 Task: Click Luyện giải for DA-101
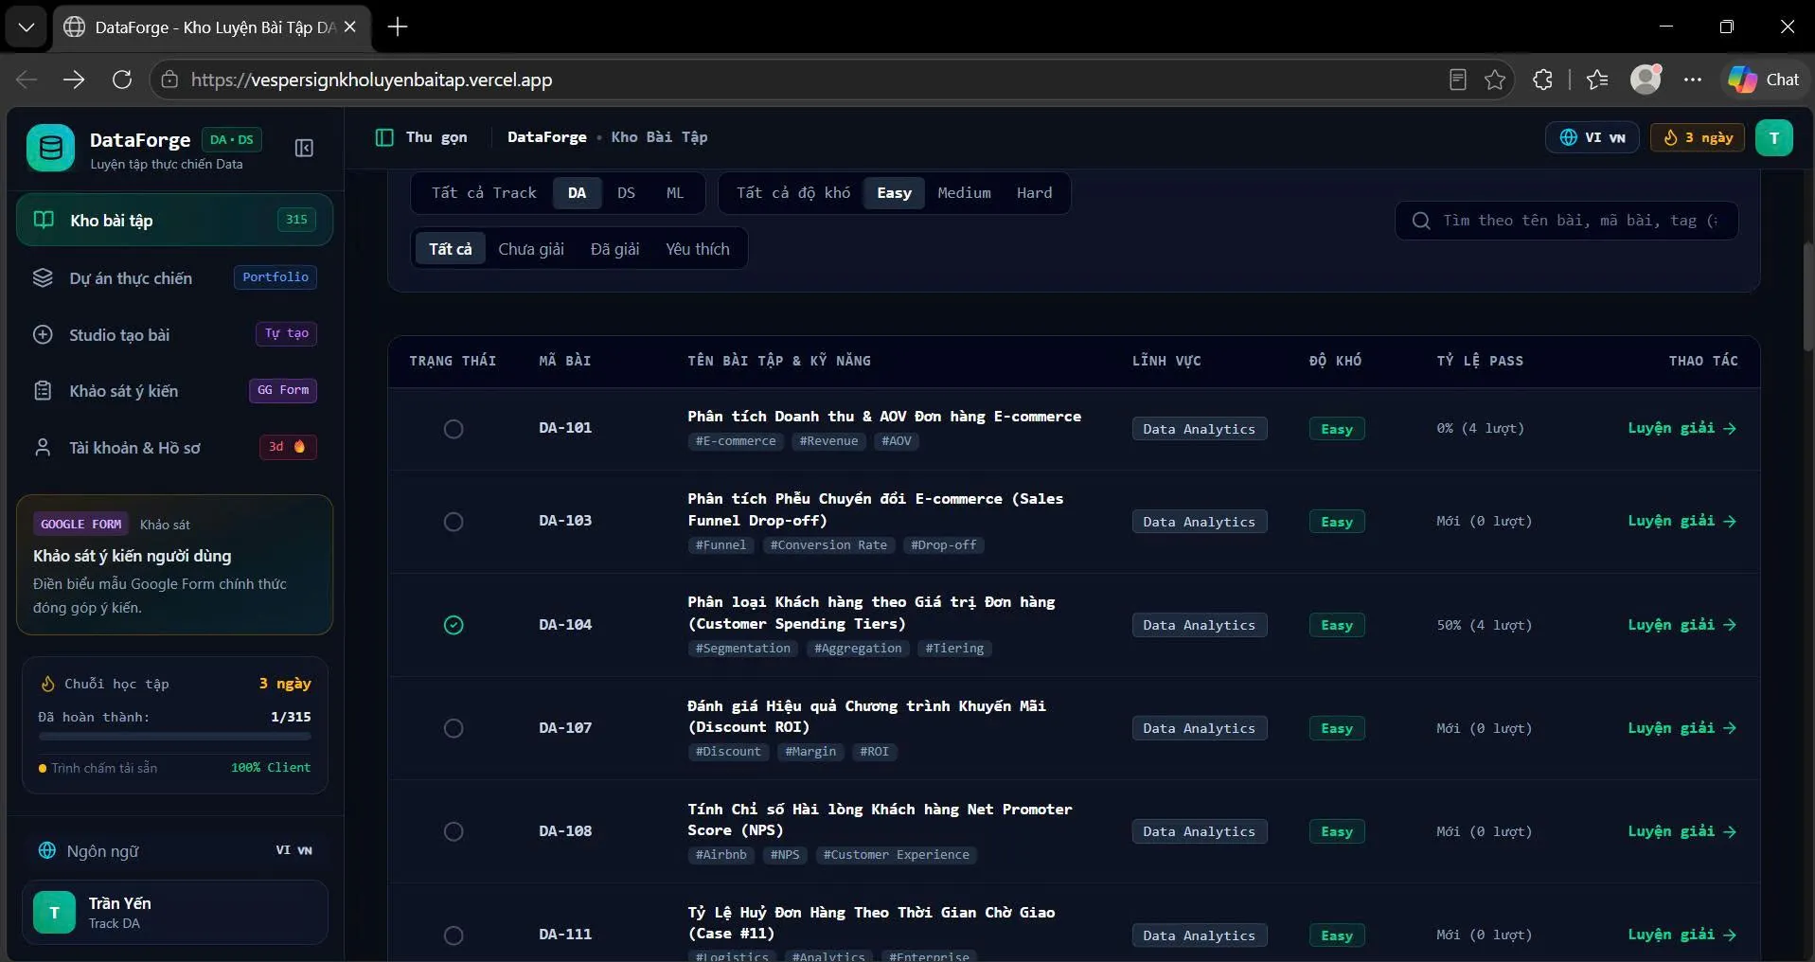(1682, 428)
